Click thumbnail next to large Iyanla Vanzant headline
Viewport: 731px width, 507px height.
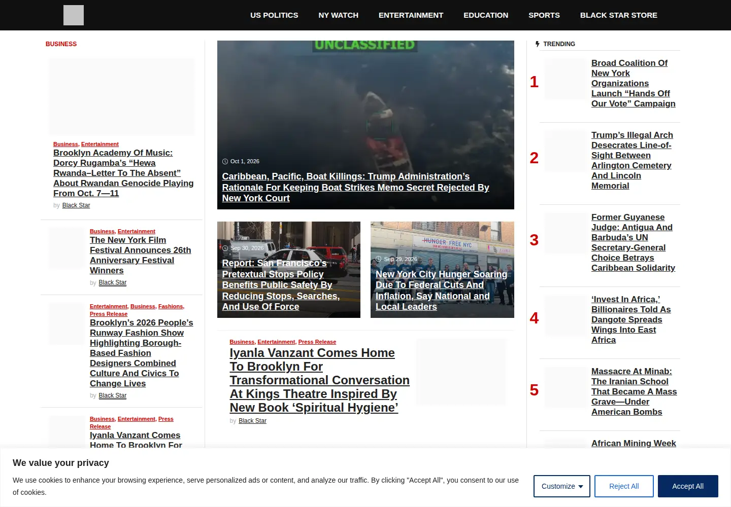pyautogui.click(x=461, y=372)
